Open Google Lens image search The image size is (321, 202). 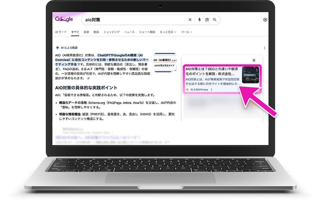(207, 20)
